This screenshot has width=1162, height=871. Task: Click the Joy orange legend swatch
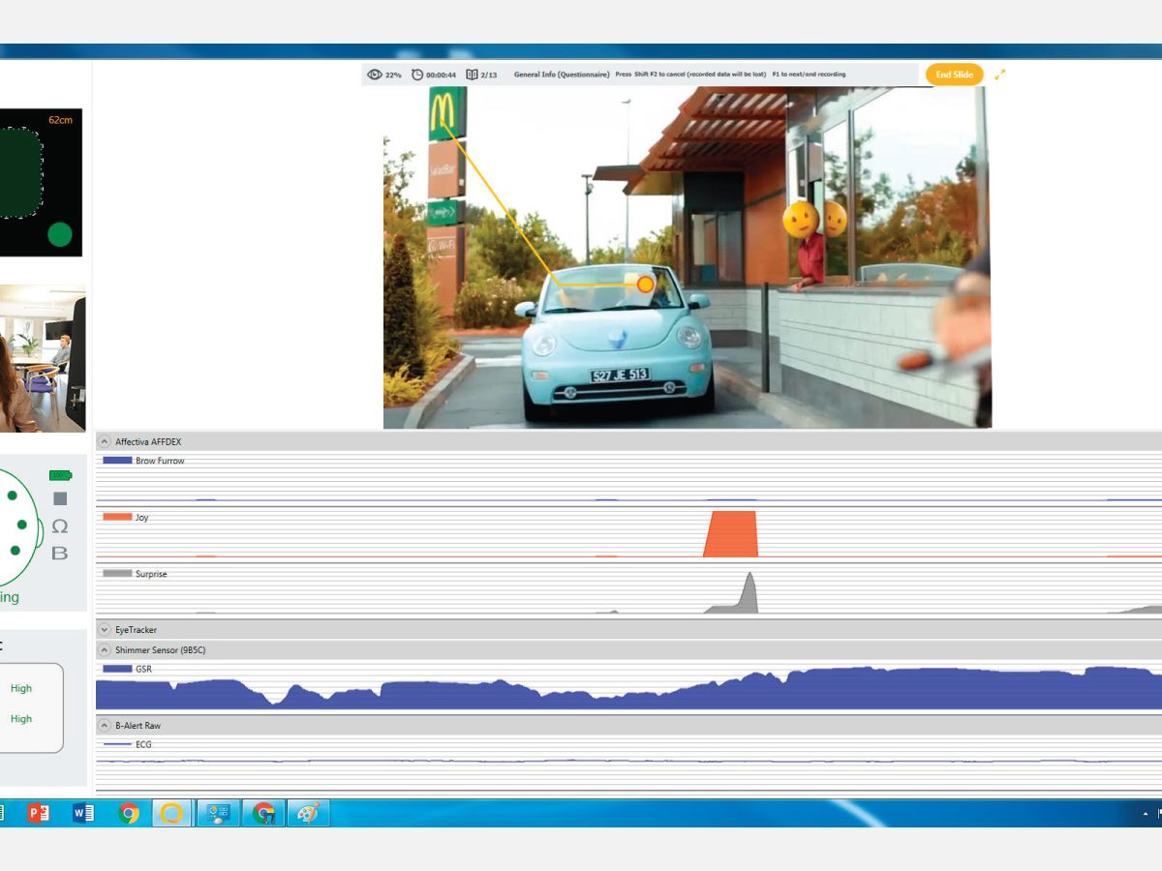(117, 518)
